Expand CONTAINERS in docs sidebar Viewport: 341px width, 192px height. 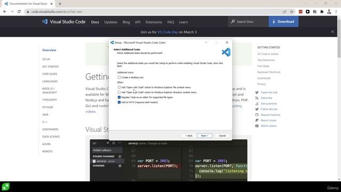[x=50, y=129]
